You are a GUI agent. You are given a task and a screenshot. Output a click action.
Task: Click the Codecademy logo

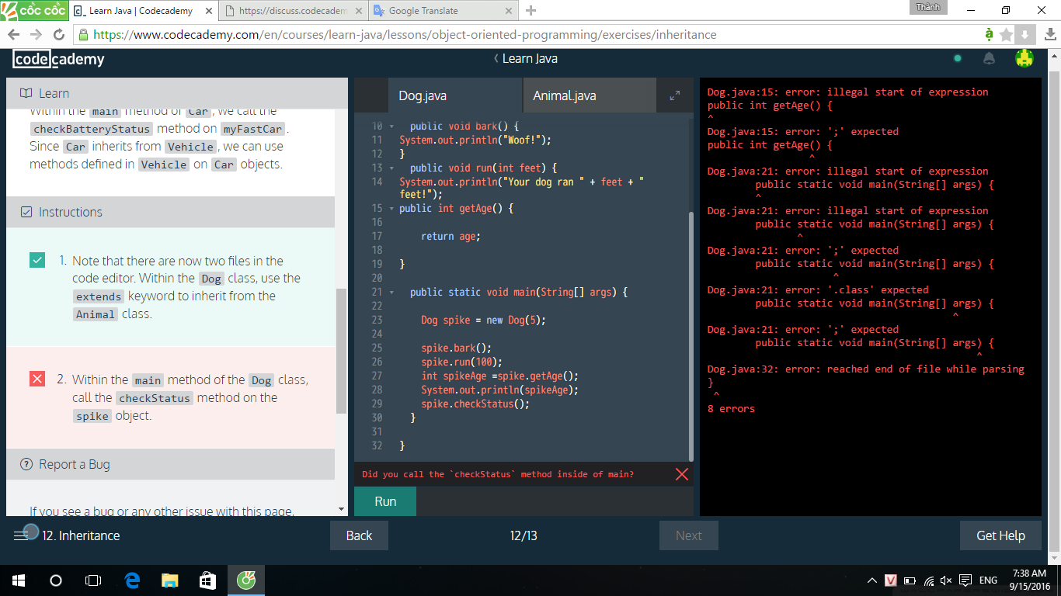(x=58, y=59)
